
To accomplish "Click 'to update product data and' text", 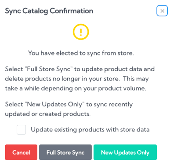I will 115,69.
